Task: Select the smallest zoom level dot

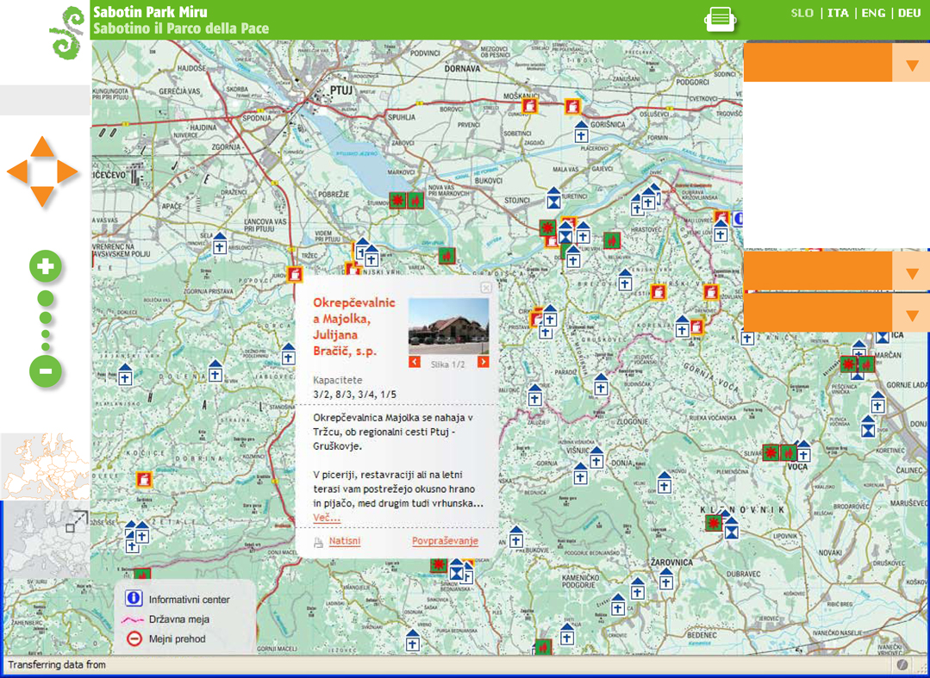Action: (x=46, y=346)
